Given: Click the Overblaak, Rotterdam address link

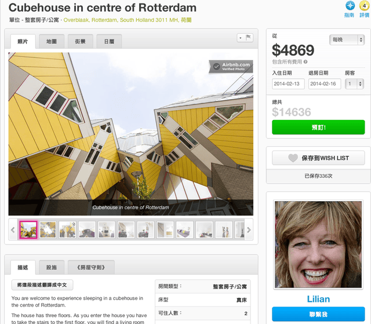Looking at the screenshot, I should point(128,20).
